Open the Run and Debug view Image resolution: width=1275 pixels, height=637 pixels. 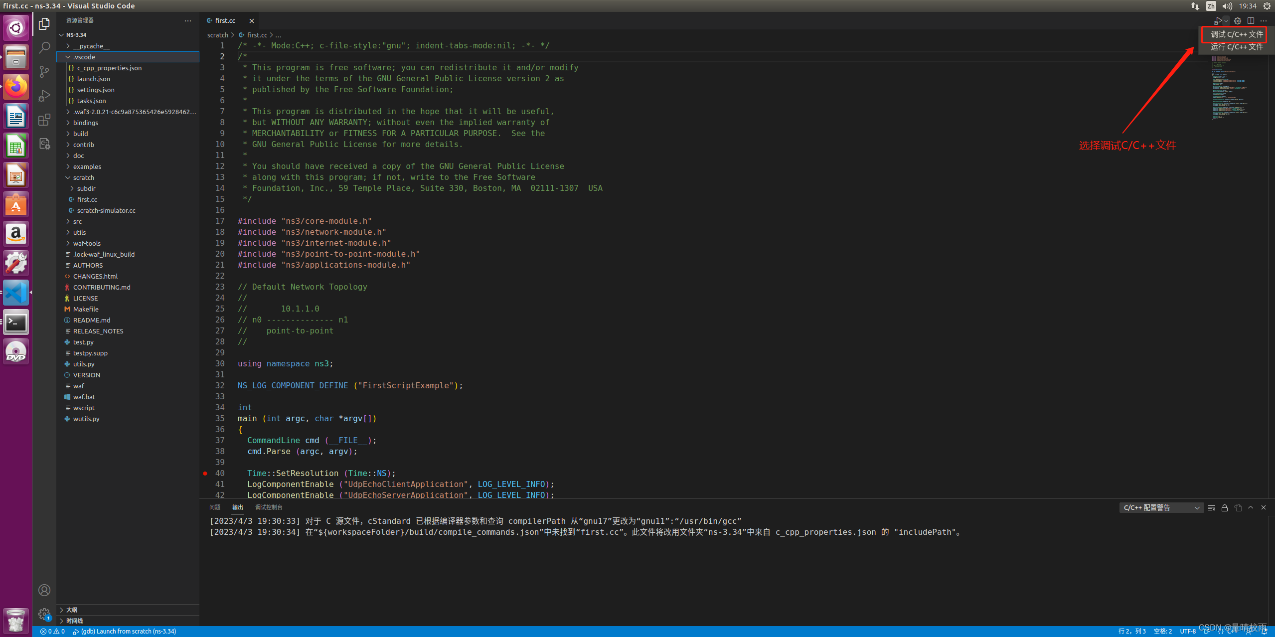tap(44, 95)
